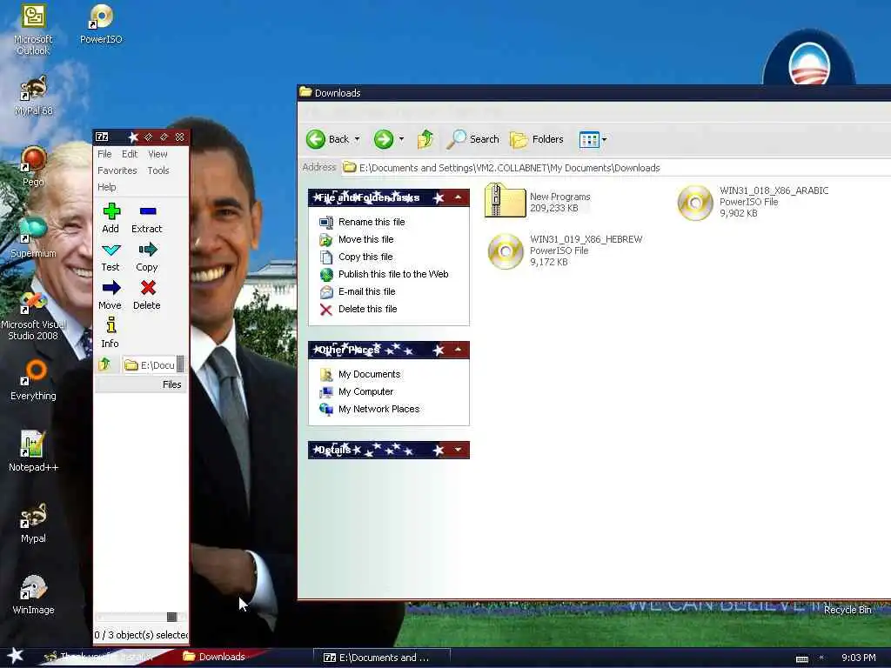Click Rename this file link
The image size is (891, 668).
click(372, 222)
